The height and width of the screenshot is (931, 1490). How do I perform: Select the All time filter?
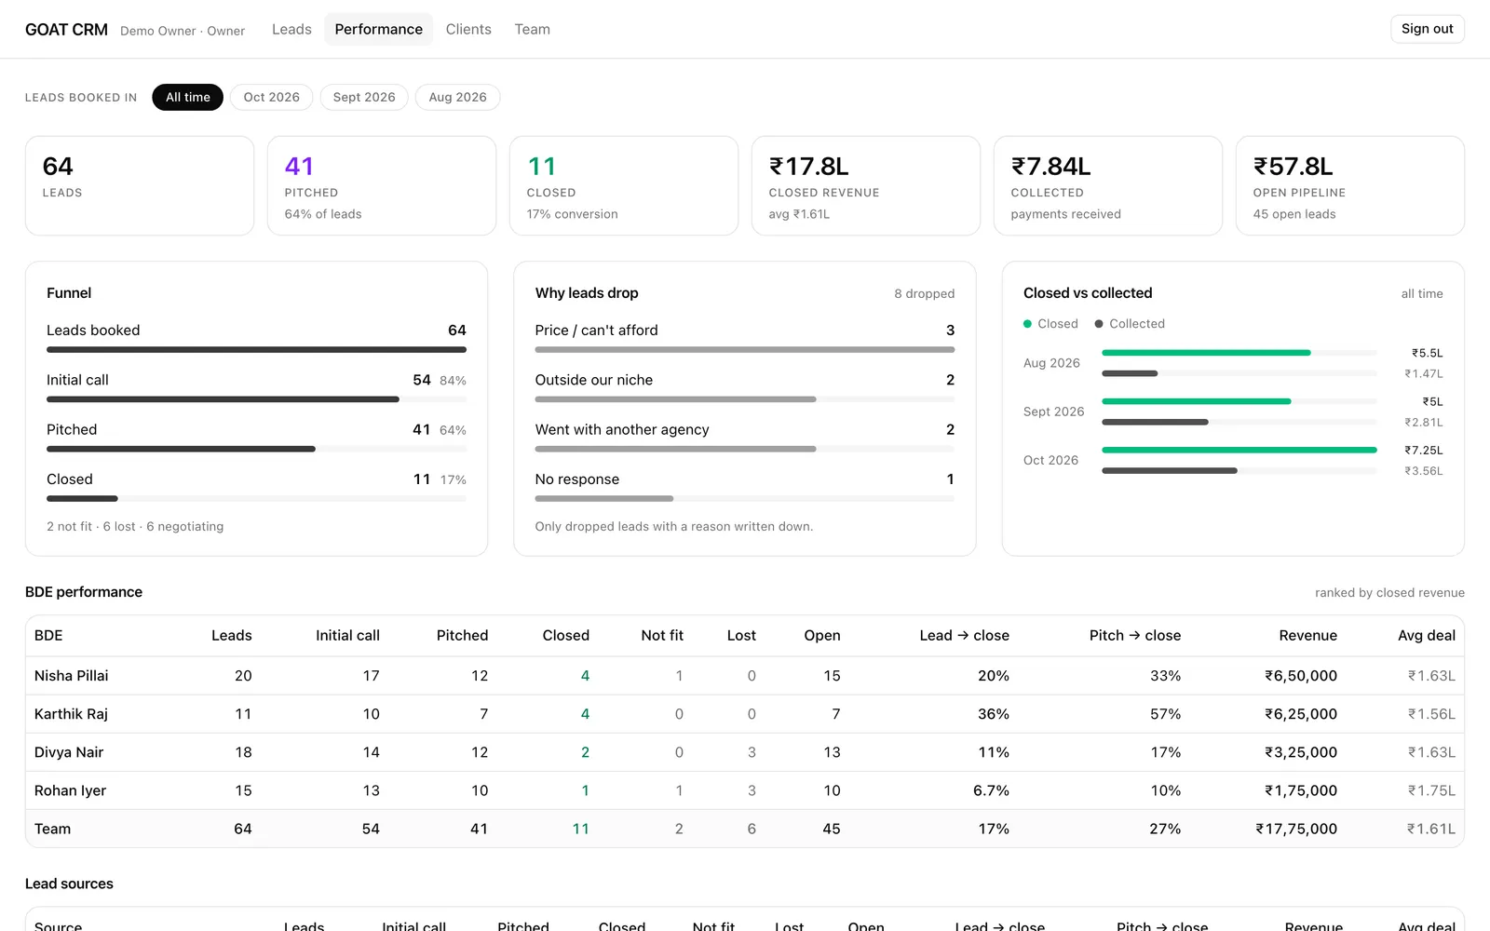pyautogui.click(x=187, y=97)
